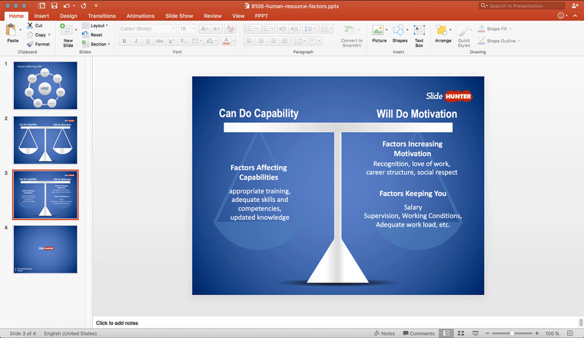584x338 pixels.
Task: Click zoom out minus button
Action: tap(487, 333)
